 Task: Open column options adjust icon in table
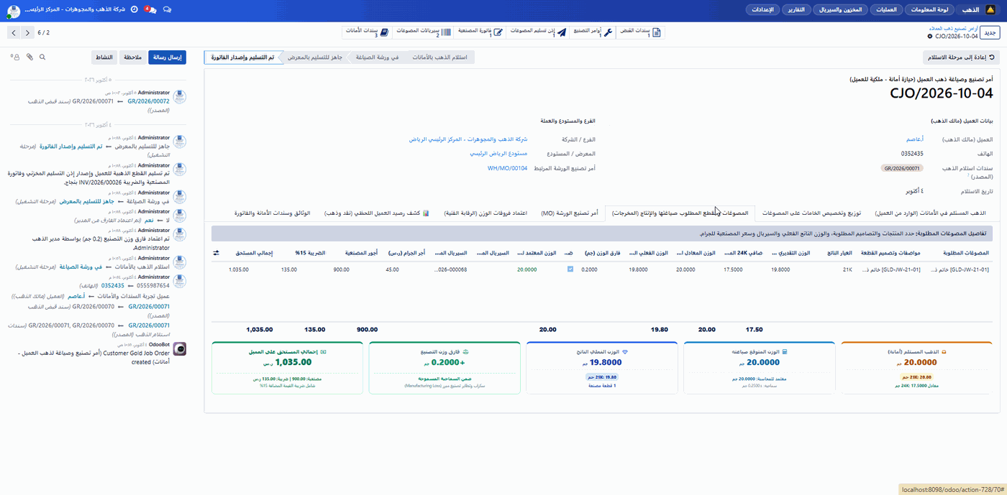tap(217, 253)
